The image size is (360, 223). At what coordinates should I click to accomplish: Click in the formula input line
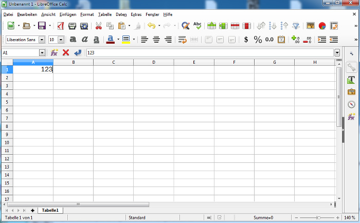click(x=210, y=53)
